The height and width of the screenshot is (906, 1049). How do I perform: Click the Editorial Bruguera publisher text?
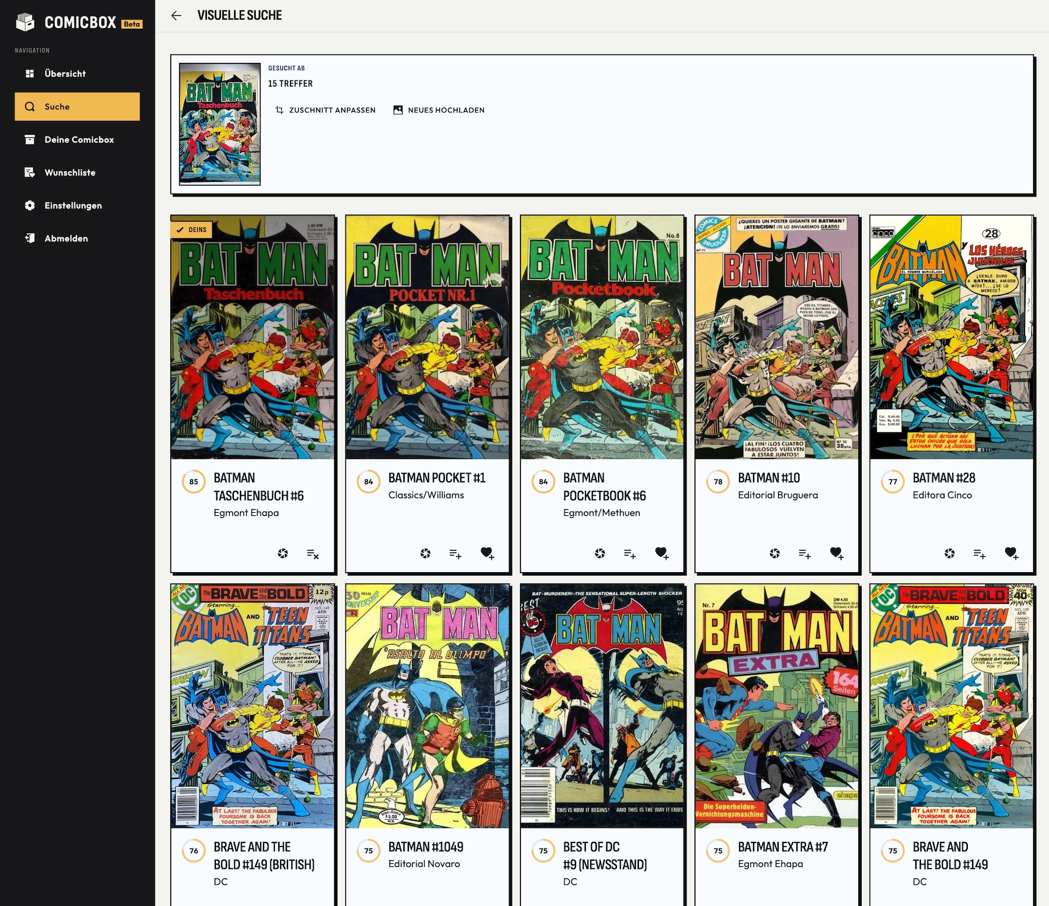tap(778, 495)
